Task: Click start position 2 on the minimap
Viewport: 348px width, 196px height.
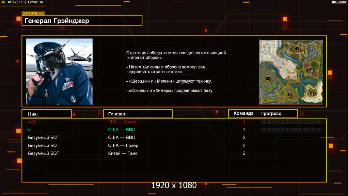Action: pyautogui.click(x=290, y=95)
